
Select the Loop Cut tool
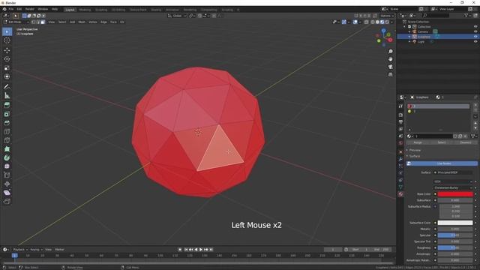point(7,132)
